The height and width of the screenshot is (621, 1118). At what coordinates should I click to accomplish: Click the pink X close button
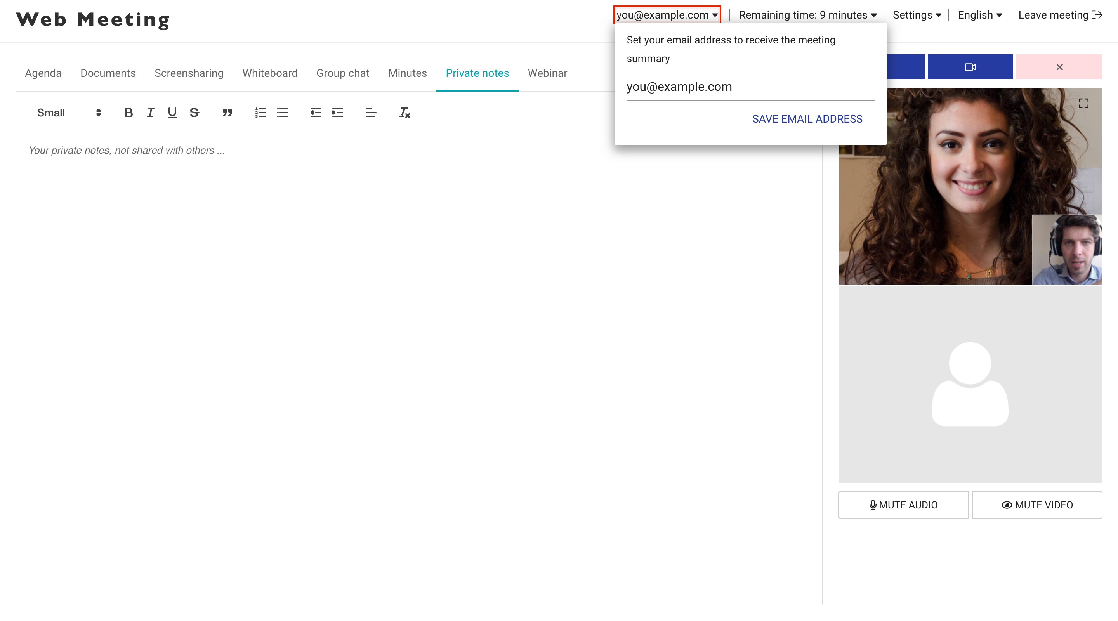click(1059, 67)
